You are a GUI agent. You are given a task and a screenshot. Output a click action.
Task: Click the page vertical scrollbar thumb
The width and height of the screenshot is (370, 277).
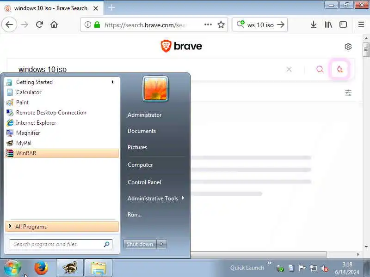point(366,49)
